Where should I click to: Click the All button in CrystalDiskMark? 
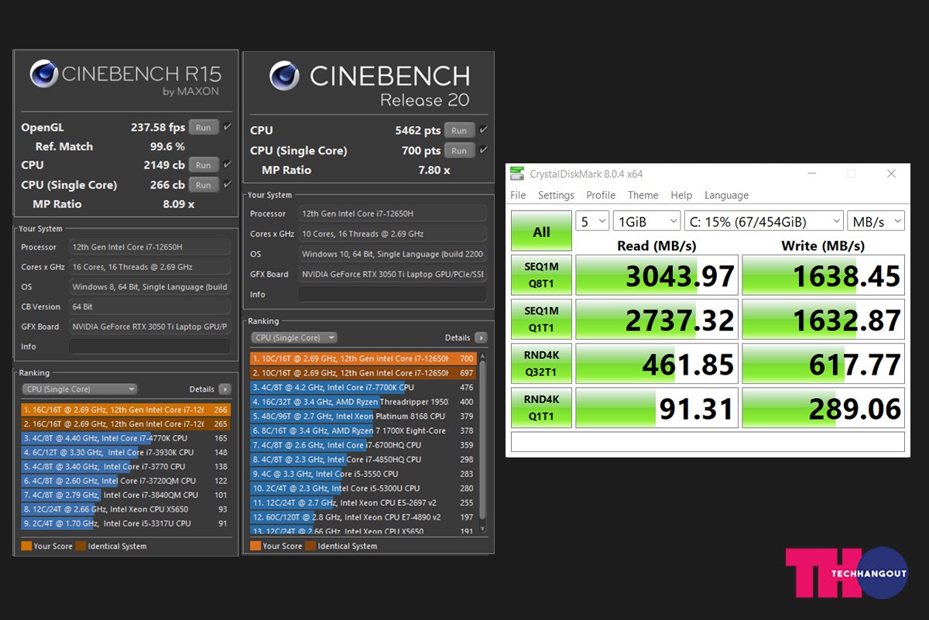(541, 231)
